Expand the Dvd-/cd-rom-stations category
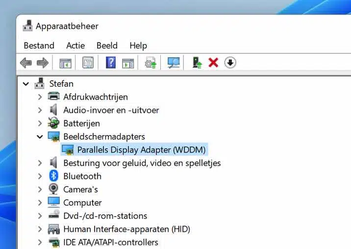 click(x=40, y=216)
